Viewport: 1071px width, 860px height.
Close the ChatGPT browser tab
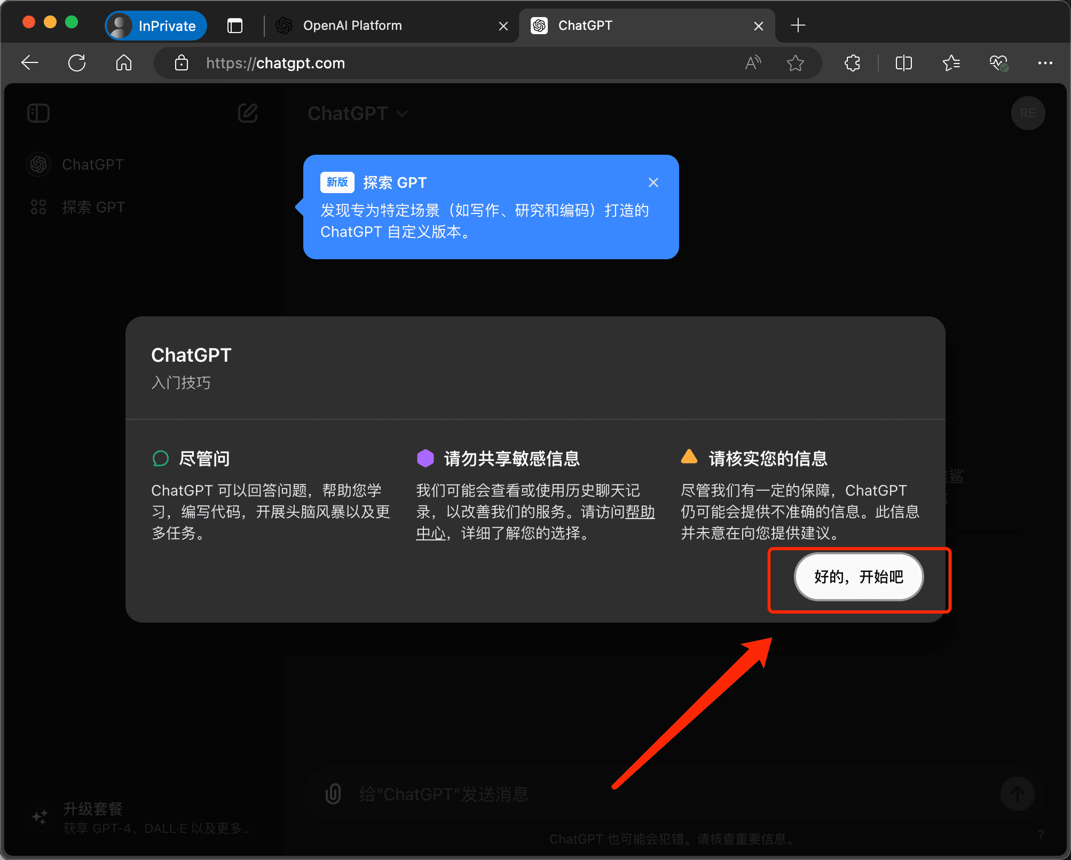click(x=758, y=26)
